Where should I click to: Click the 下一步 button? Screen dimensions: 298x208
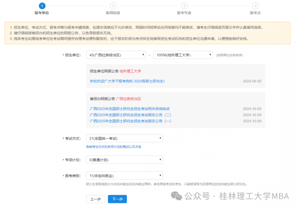pyautogui.click(x=117, y=199)
